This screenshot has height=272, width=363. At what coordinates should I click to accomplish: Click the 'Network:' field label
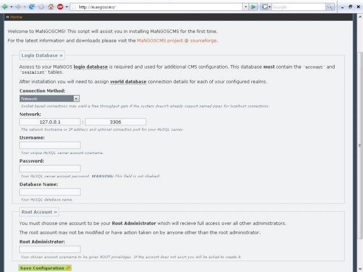click(x=30, y=114)
